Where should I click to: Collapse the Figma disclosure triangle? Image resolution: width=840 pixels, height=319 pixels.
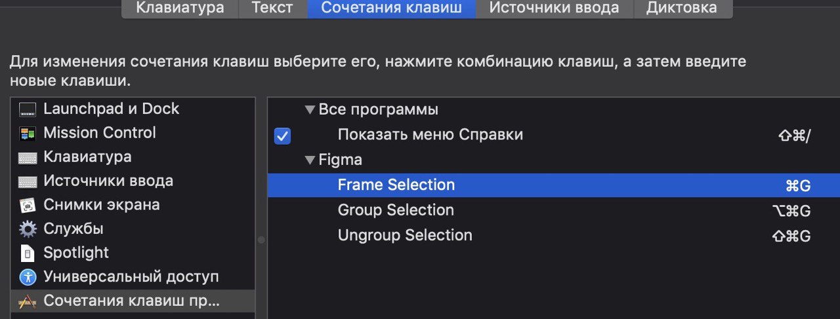click(x=310, y=160)
